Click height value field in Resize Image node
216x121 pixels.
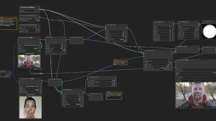(x=56, y=47)
